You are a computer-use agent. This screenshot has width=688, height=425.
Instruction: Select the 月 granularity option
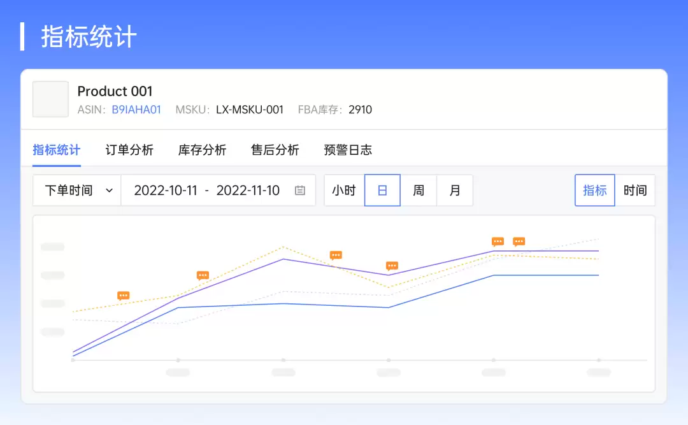tap(455, 191)
